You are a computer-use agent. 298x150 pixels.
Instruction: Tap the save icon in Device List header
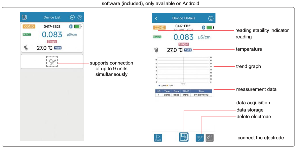(24, 17)
